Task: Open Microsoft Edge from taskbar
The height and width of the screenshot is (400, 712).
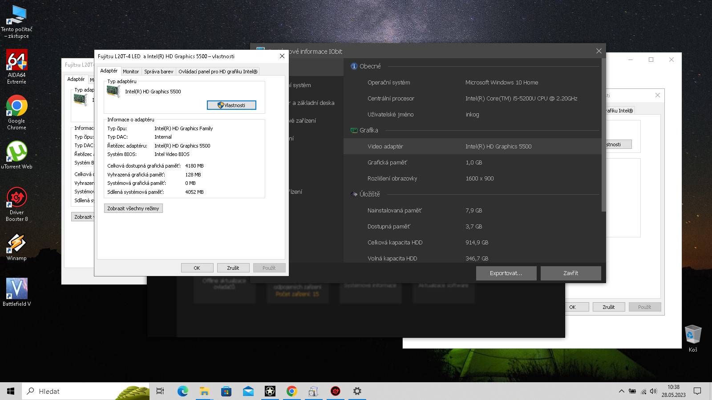Action: [x=182, y=391]
